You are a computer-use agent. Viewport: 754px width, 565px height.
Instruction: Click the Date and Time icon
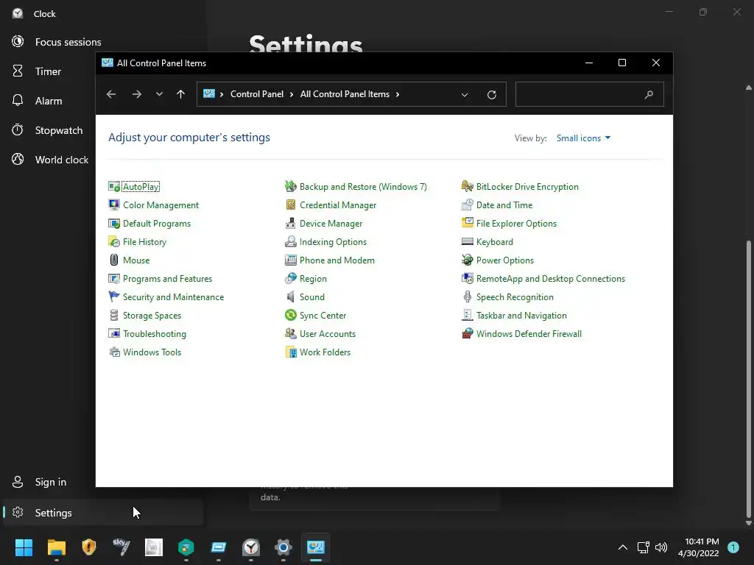coord(468,205)
